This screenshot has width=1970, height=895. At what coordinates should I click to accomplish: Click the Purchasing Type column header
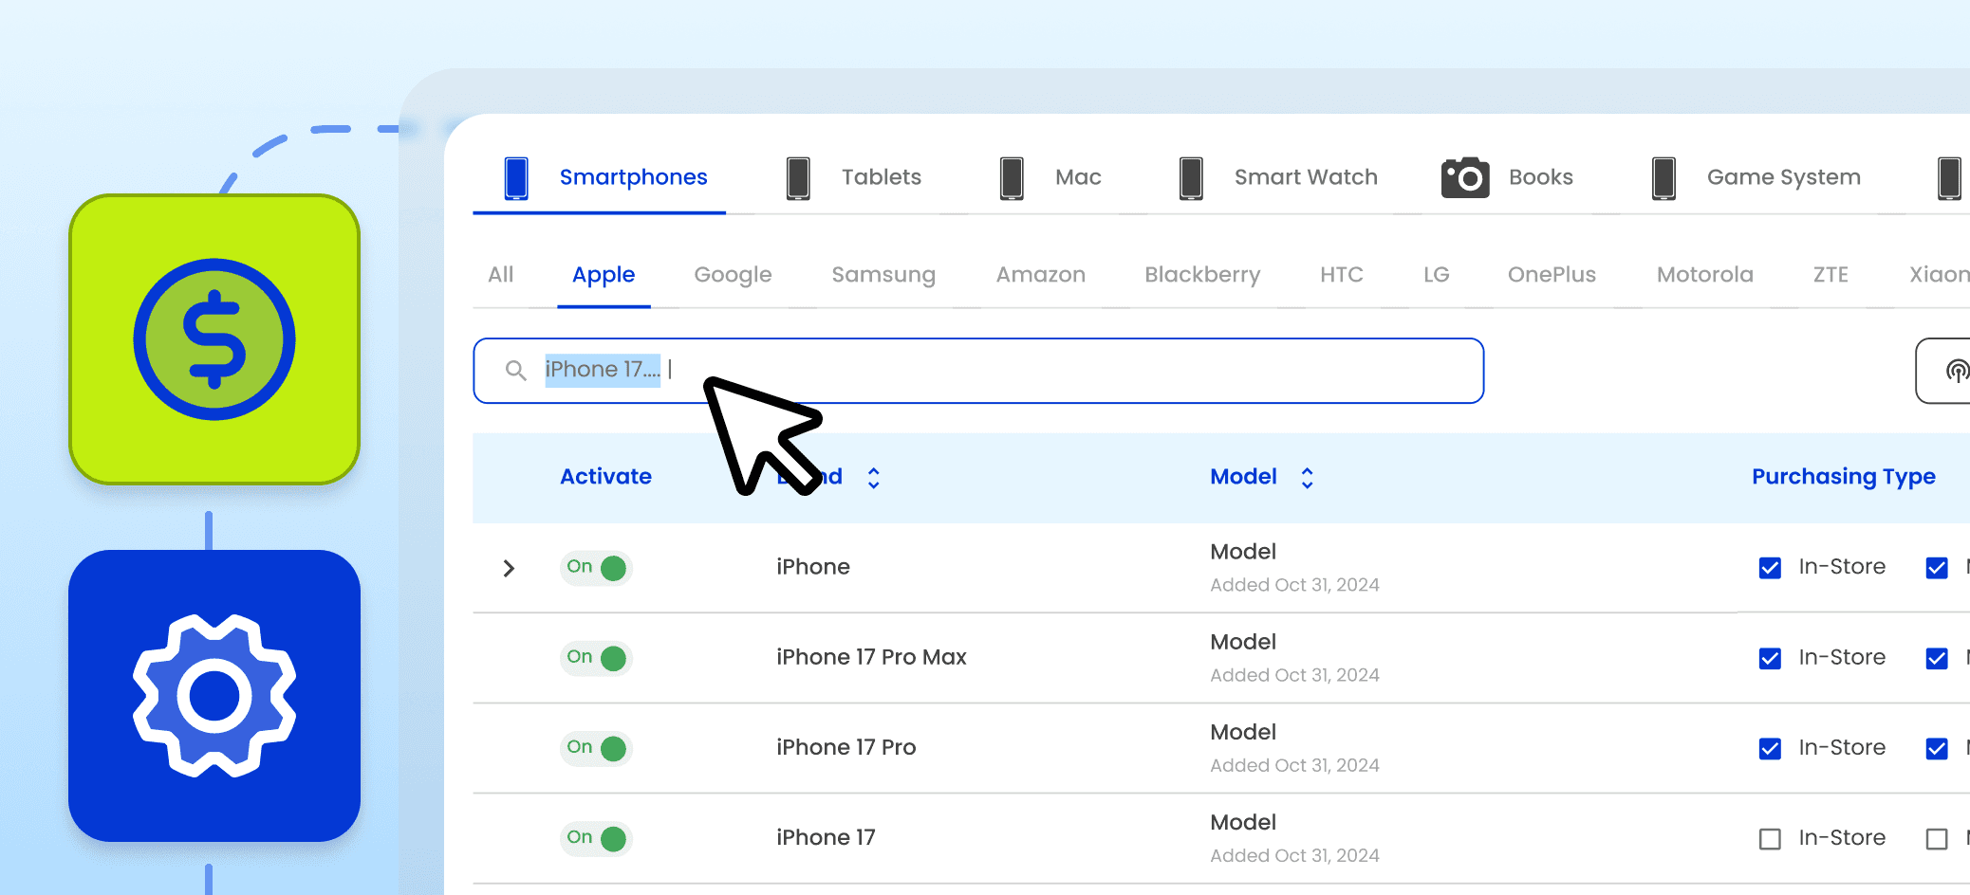(1843, 477)
